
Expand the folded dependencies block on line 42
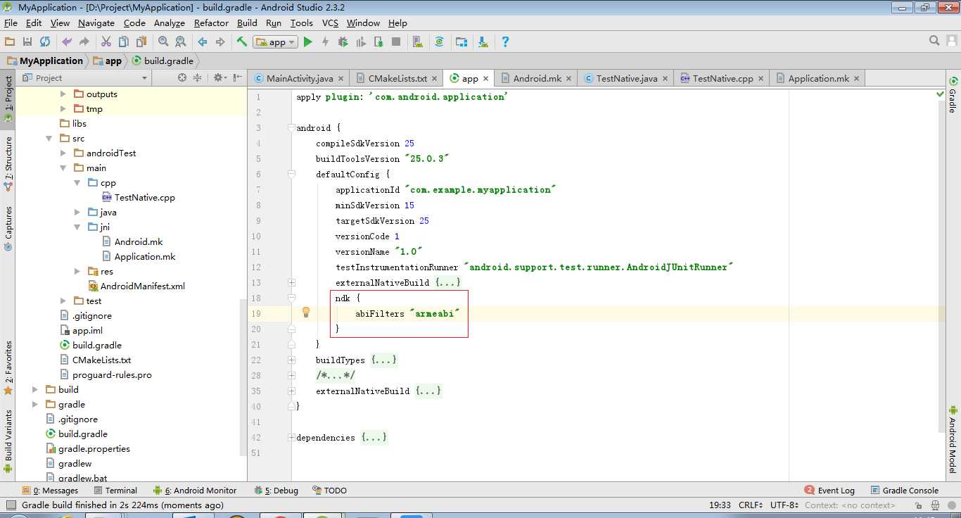[291, 438]
